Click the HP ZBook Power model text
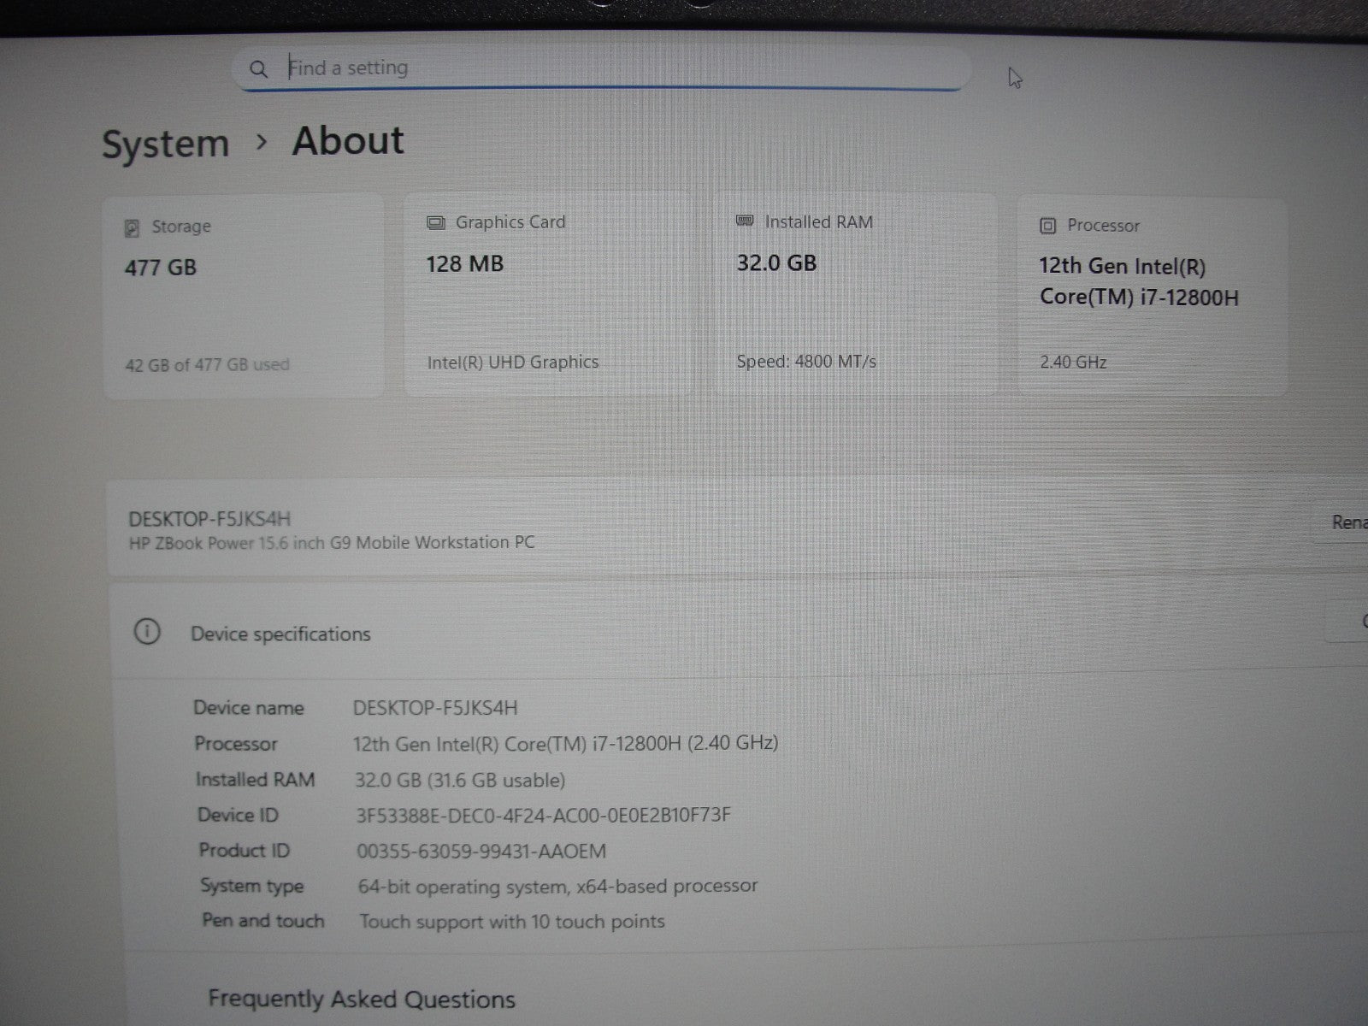The image size is (1368, 1026). point(332,542)
